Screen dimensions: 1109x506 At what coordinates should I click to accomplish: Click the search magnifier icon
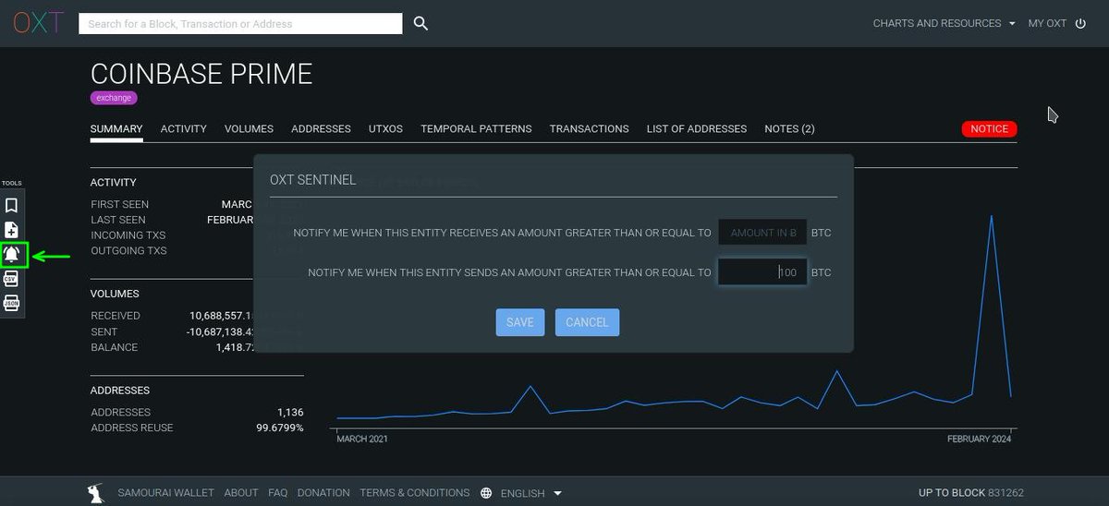click(420, 24)
